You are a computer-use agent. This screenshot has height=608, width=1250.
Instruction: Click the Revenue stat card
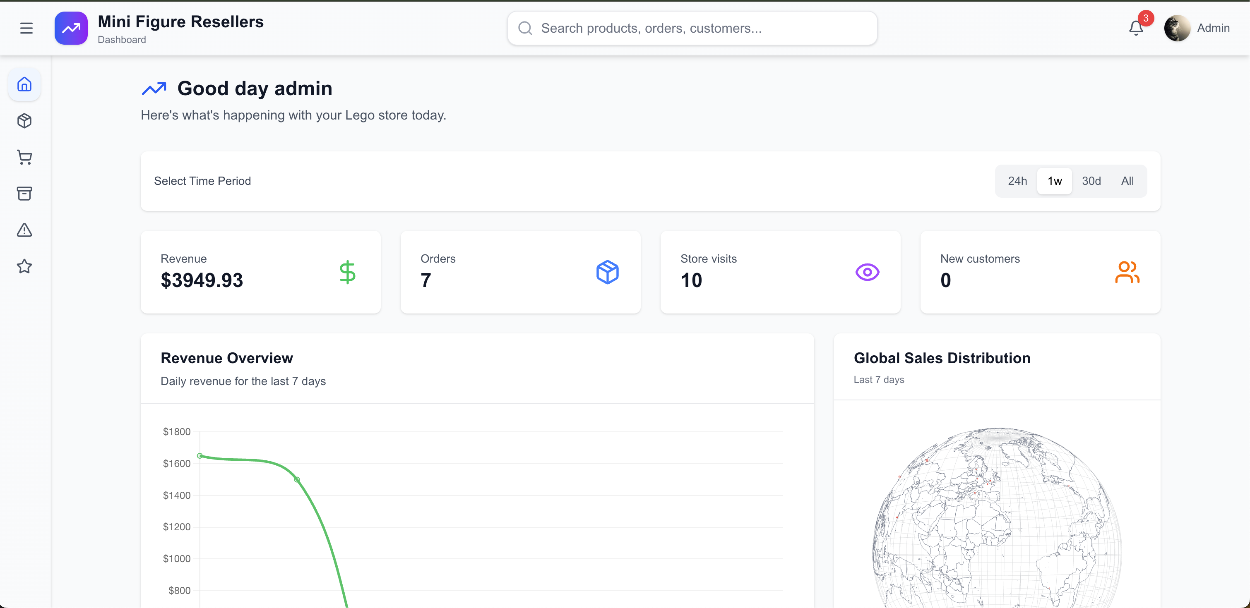260,271
